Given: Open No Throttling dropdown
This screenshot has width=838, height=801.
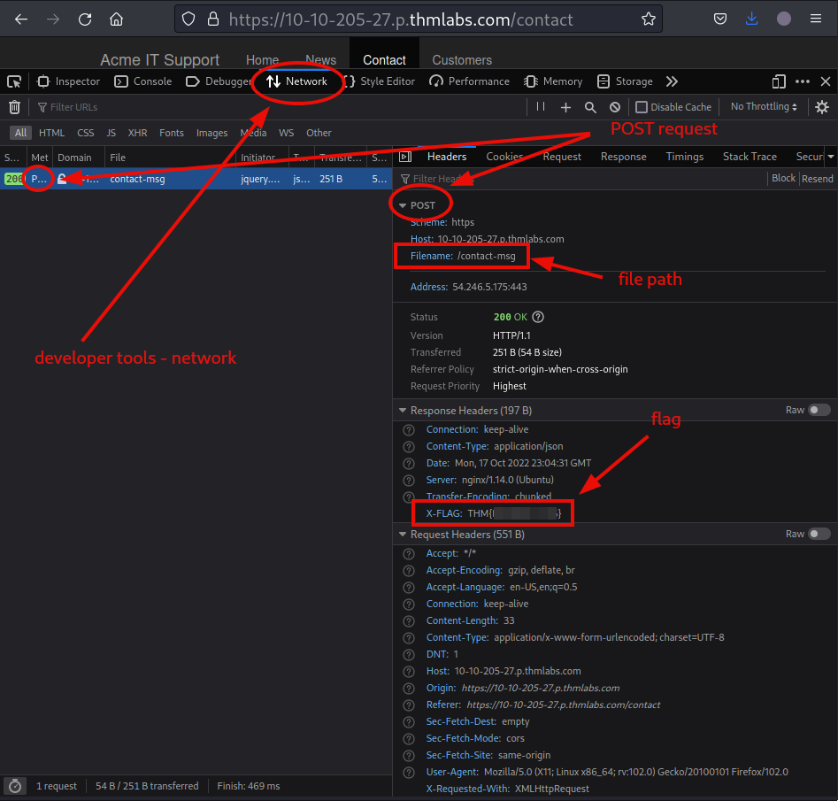Looking at the screenshot, I should (764, 107).
